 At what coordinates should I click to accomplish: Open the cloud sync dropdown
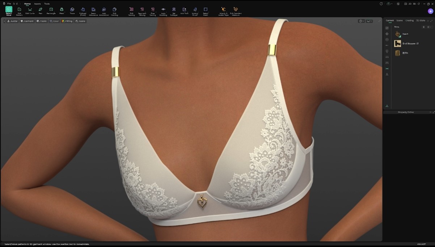tap(392, 4)
